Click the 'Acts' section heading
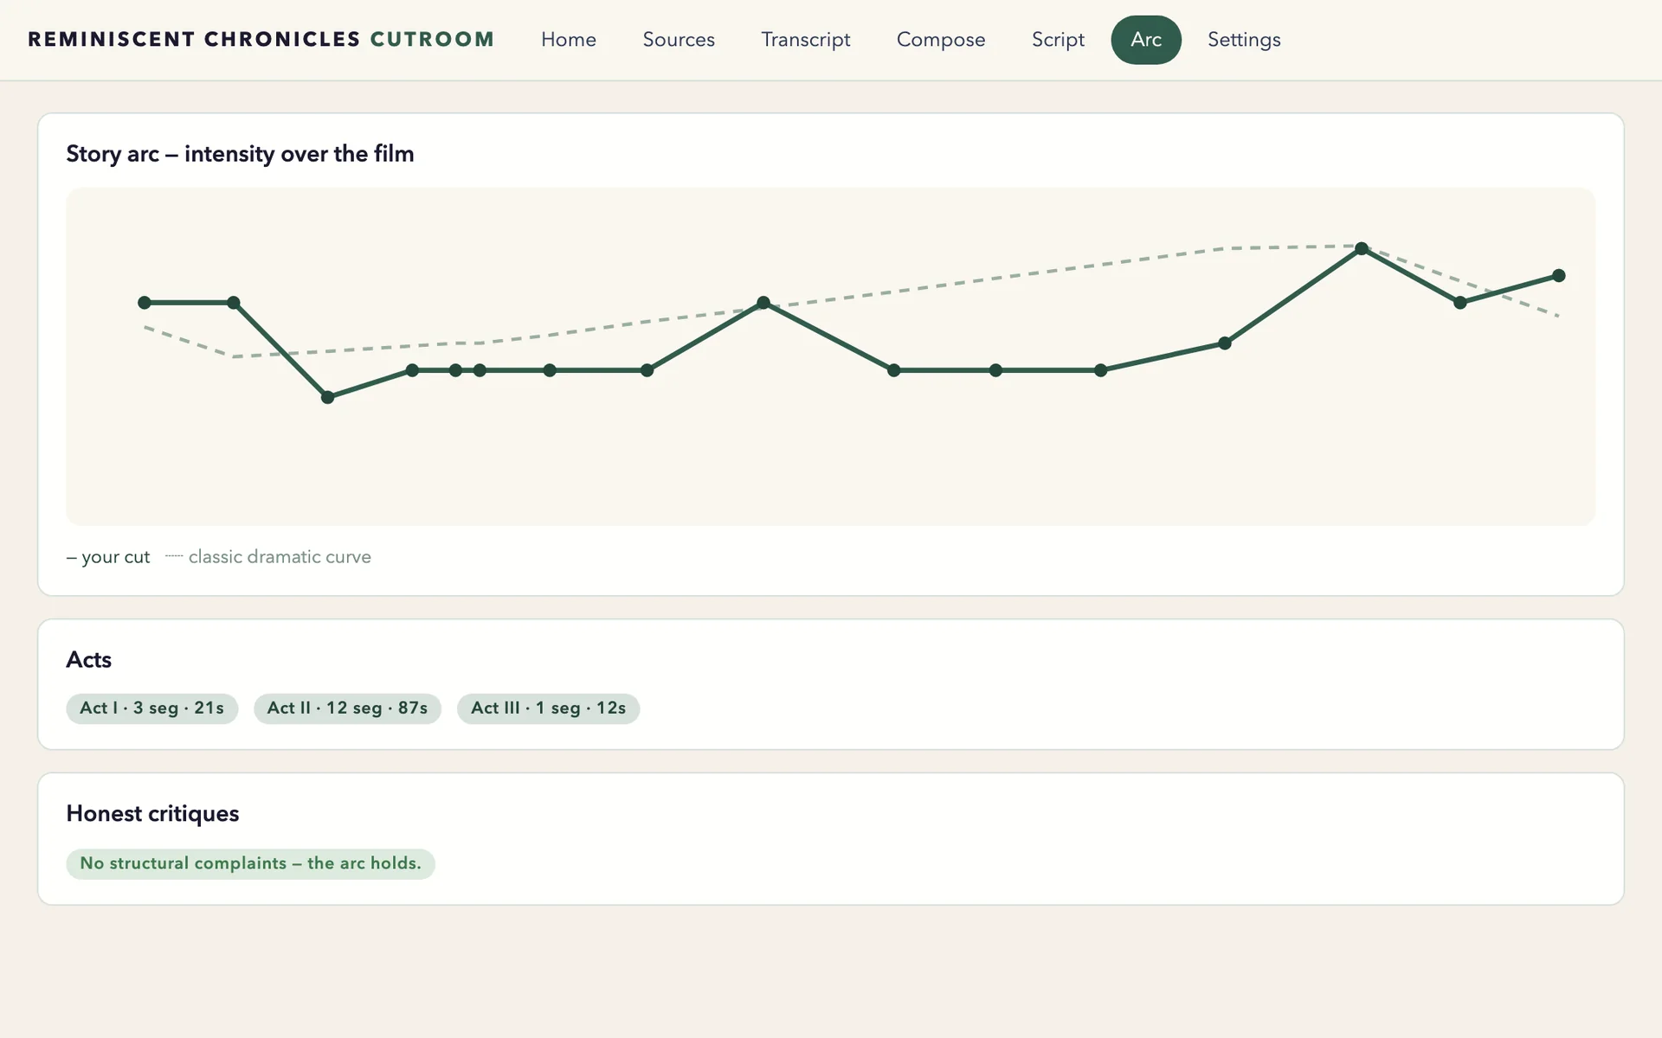Viewport: 1662px width, 1038px height. [x=89, y=660]
